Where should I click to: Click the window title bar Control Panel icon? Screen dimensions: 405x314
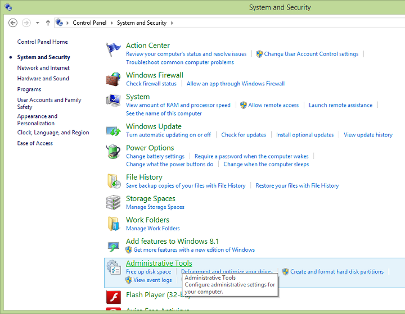pos(8,7)
